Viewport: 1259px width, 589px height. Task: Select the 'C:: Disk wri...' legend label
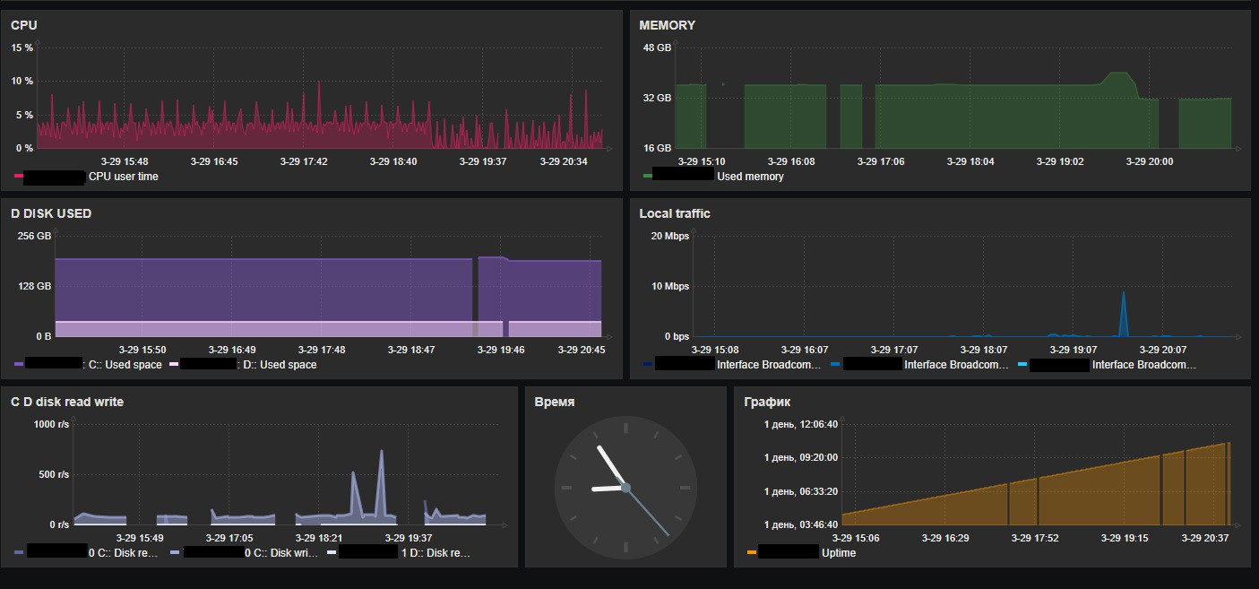click(x=281, y=553)
